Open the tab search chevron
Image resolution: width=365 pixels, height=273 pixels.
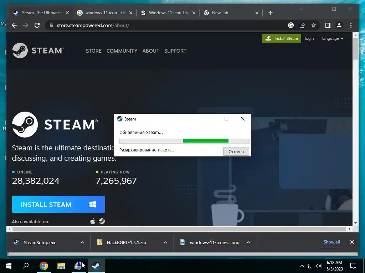[301, 9]
